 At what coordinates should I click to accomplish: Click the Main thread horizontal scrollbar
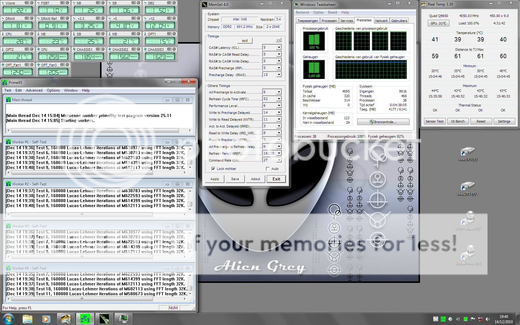[x=99, y=130]
